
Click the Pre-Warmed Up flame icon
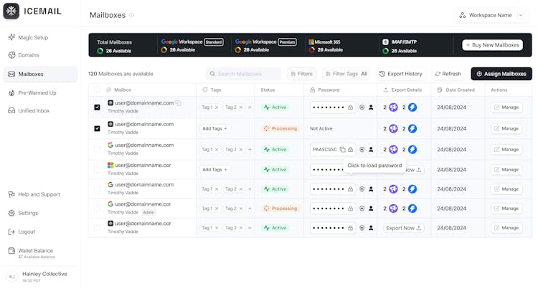click(11, 92)
